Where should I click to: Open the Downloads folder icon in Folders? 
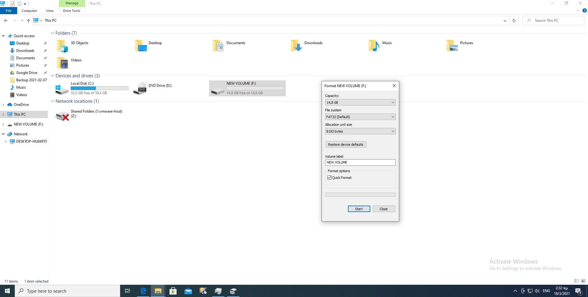coord(296,46)
